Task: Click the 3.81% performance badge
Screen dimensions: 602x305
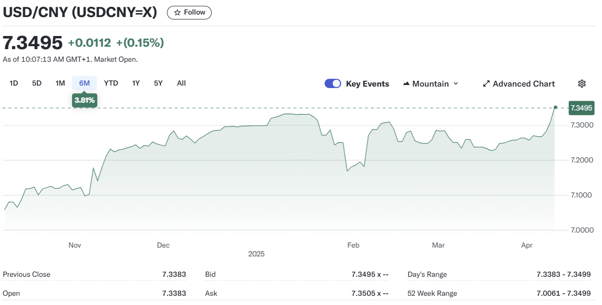Action: tap(85, 101)
